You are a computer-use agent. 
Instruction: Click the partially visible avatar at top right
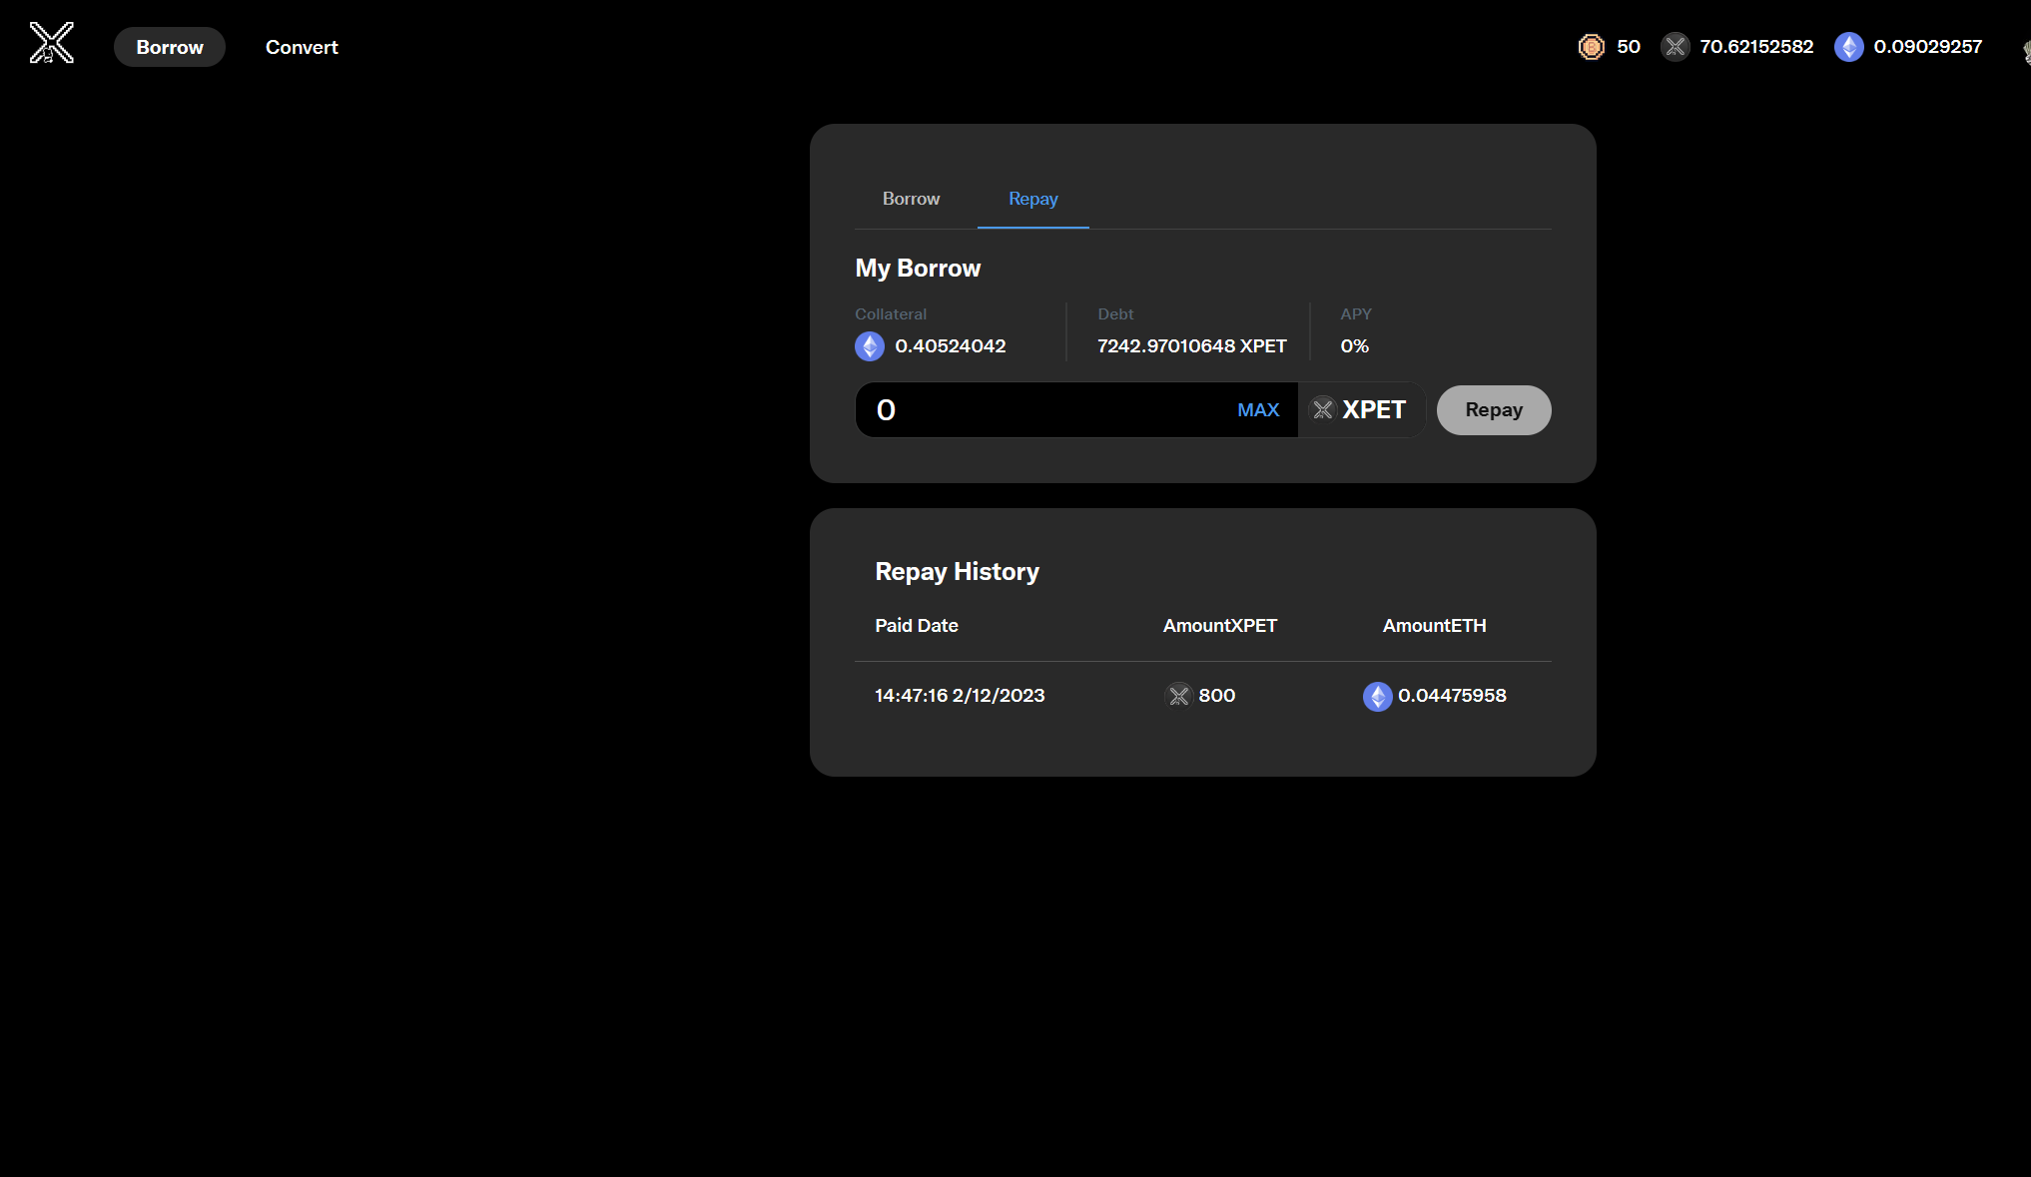tap(2026, 50)
